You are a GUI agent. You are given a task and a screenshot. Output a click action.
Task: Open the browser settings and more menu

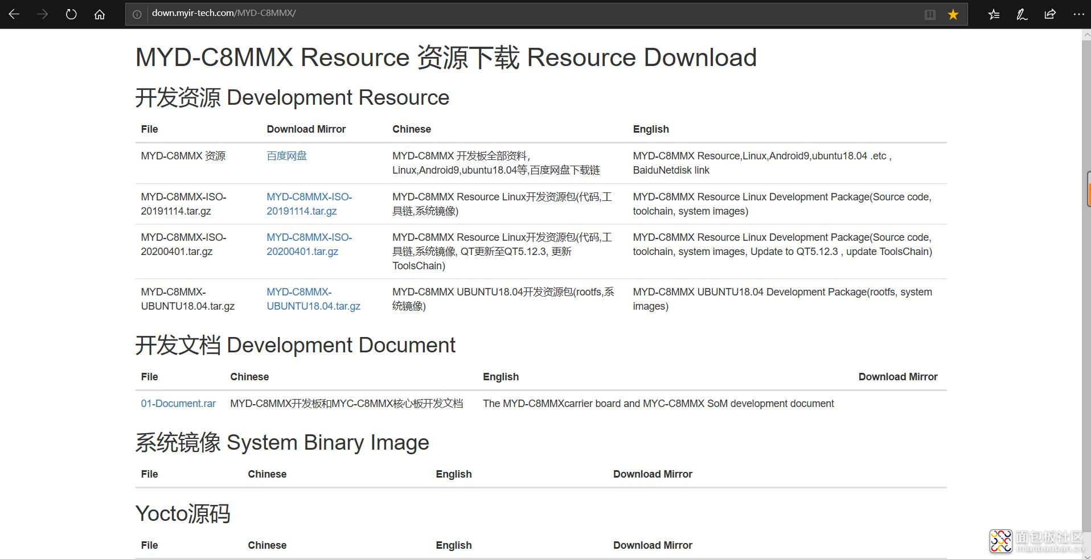tap(1078, 14)
